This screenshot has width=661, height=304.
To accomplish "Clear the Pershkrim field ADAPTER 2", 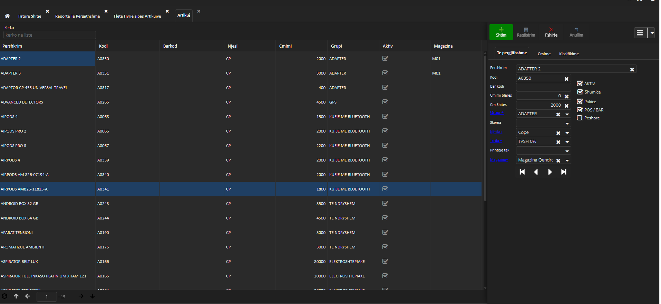I will pyautogui.click(x=632, y=69).
